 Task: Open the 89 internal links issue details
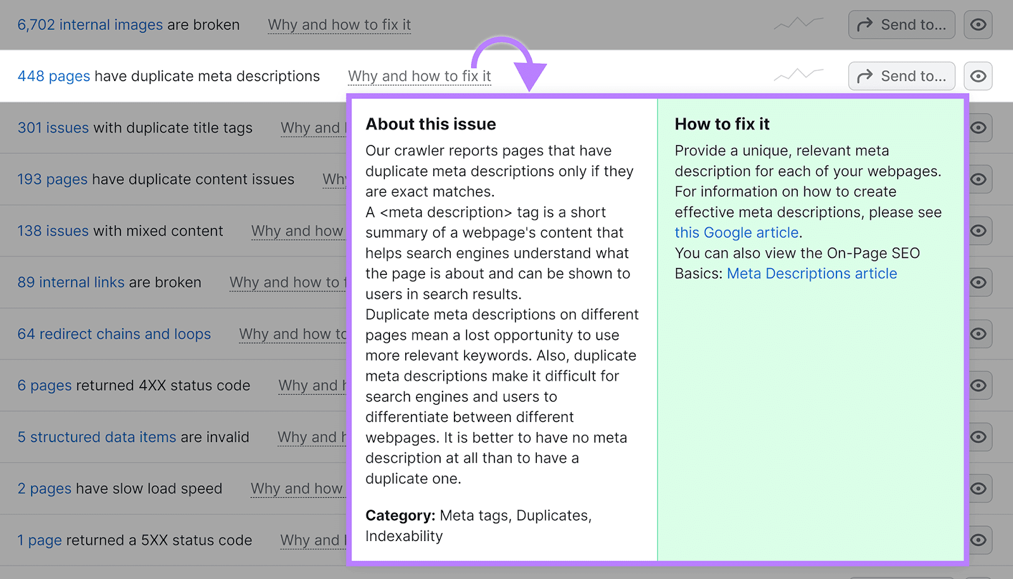coord(71,283)
